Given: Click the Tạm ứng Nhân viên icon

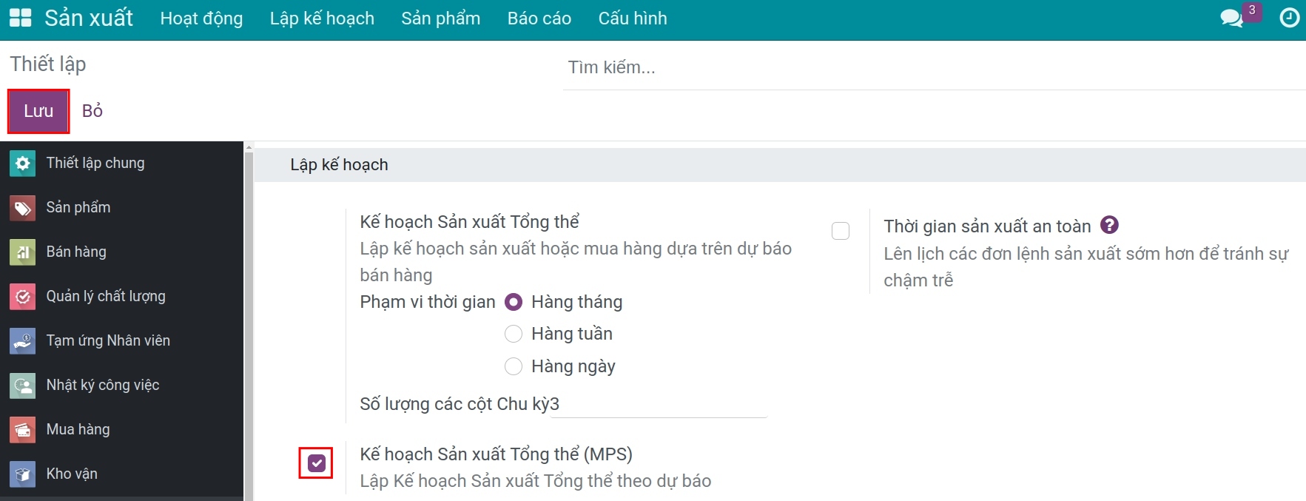Looking at the screenshot, I should pos(23,340).
